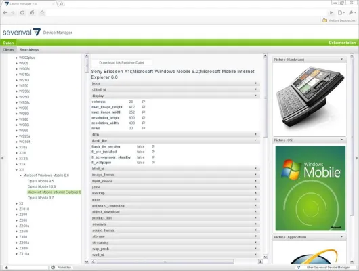Viewport: 359px width, 271px height.
Task: Expand the chtml_ui section
Action: point(175,89)
